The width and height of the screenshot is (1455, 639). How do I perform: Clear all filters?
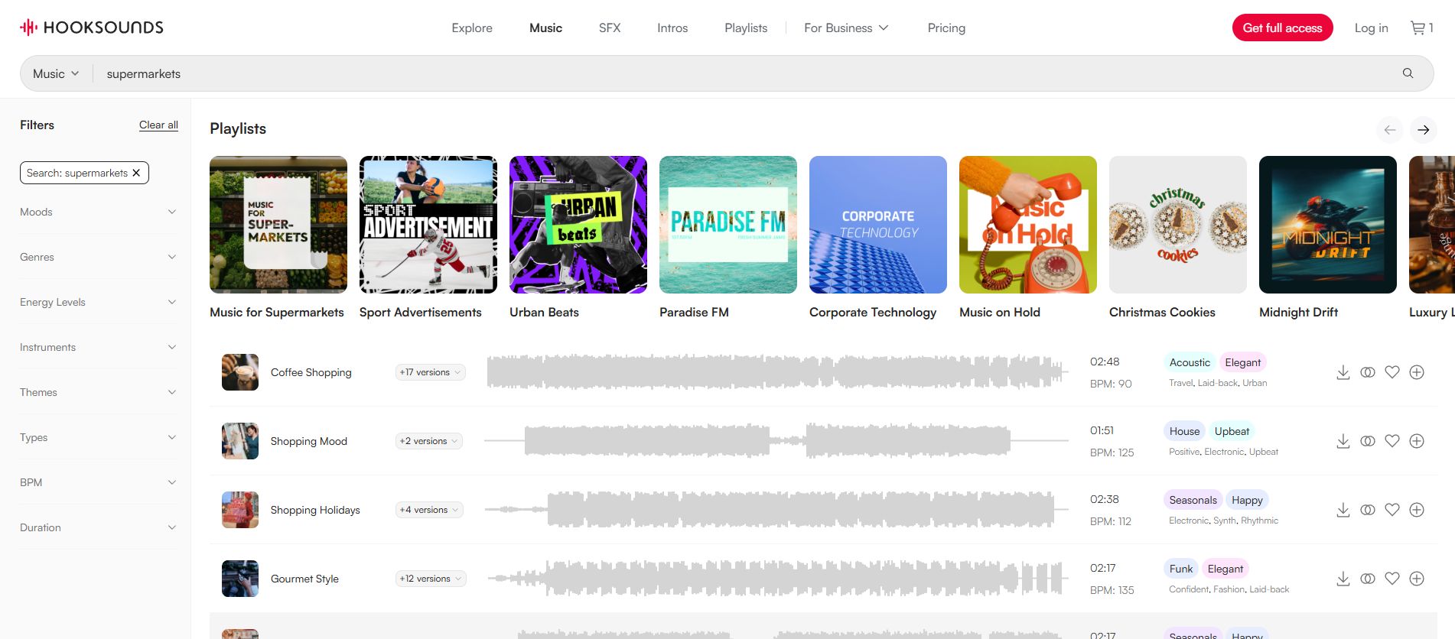click(158, 125)
